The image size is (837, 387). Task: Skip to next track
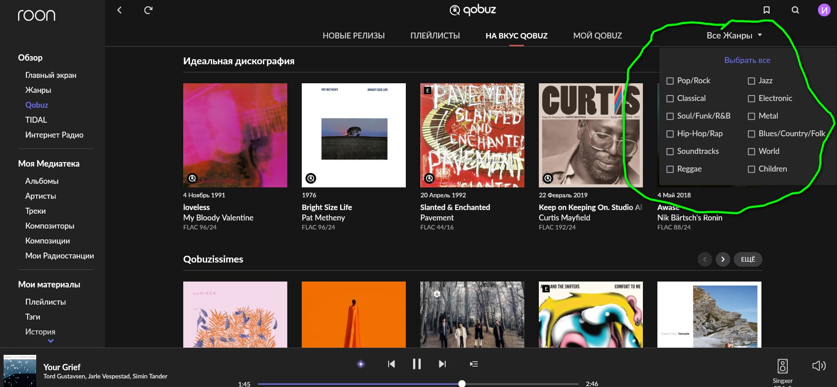(442, 364)
